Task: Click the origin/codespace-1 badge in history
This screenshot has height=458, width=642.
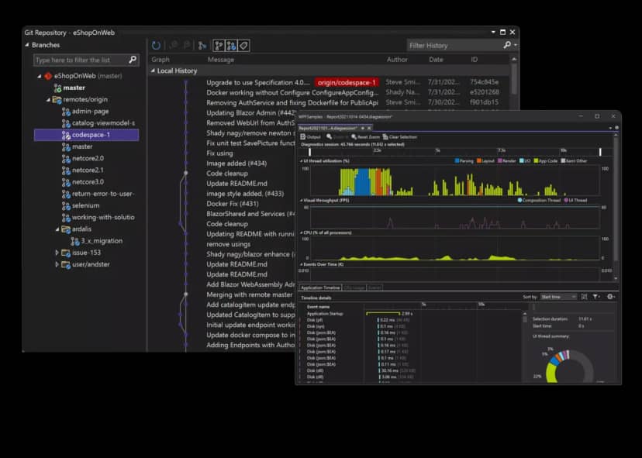Action: (347, 81)
